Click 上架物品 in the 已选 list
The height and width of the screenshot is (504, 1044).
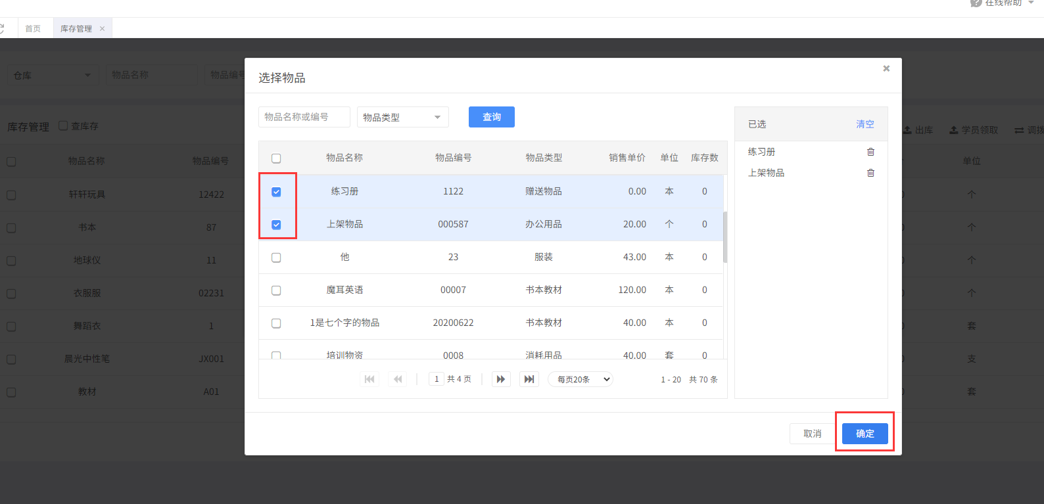pos(767,173)
